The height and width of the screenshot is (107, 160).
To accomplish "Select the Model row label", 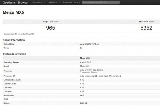I will [6, 66].
